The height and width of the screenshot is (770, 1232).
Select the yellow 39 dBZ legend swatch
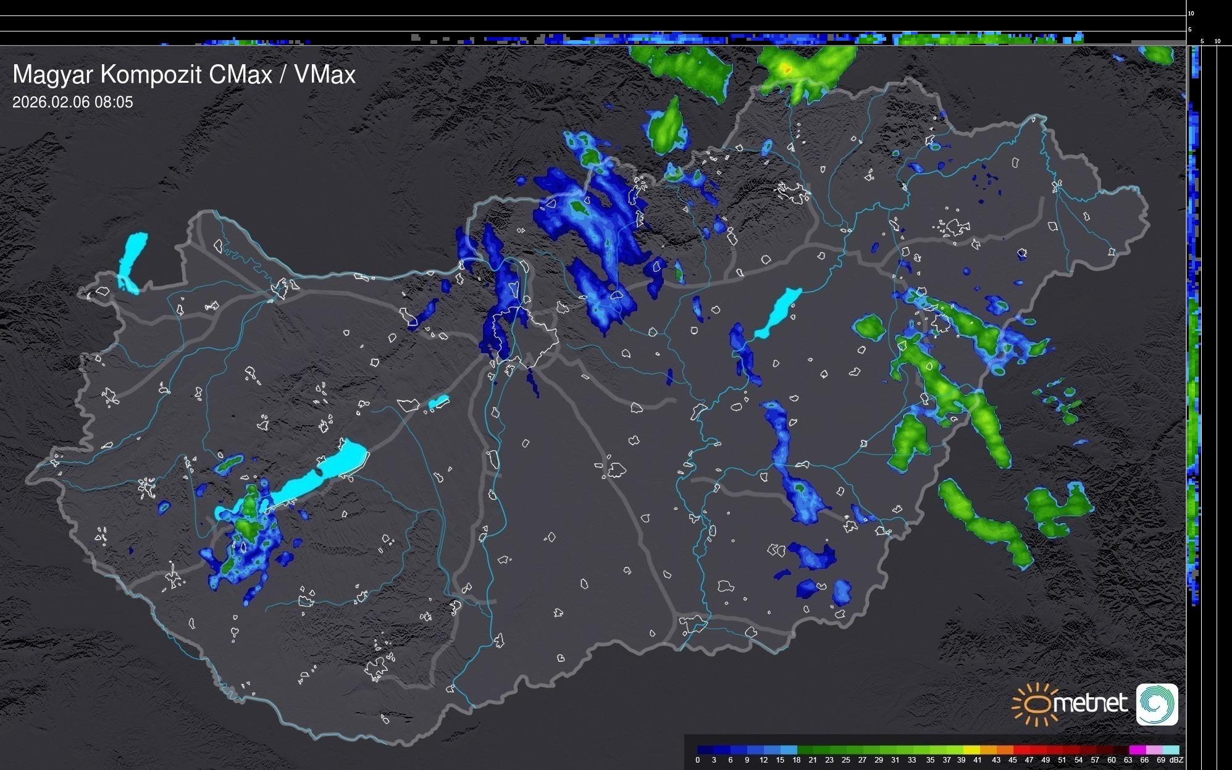[x=971, y=750]
